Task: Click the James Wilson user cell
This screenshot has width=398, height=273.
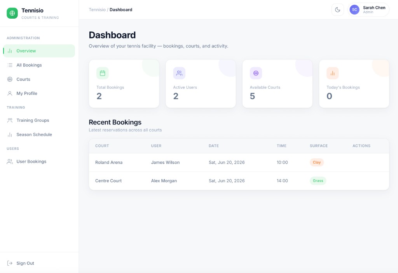Action: click(x=165, y=162)
